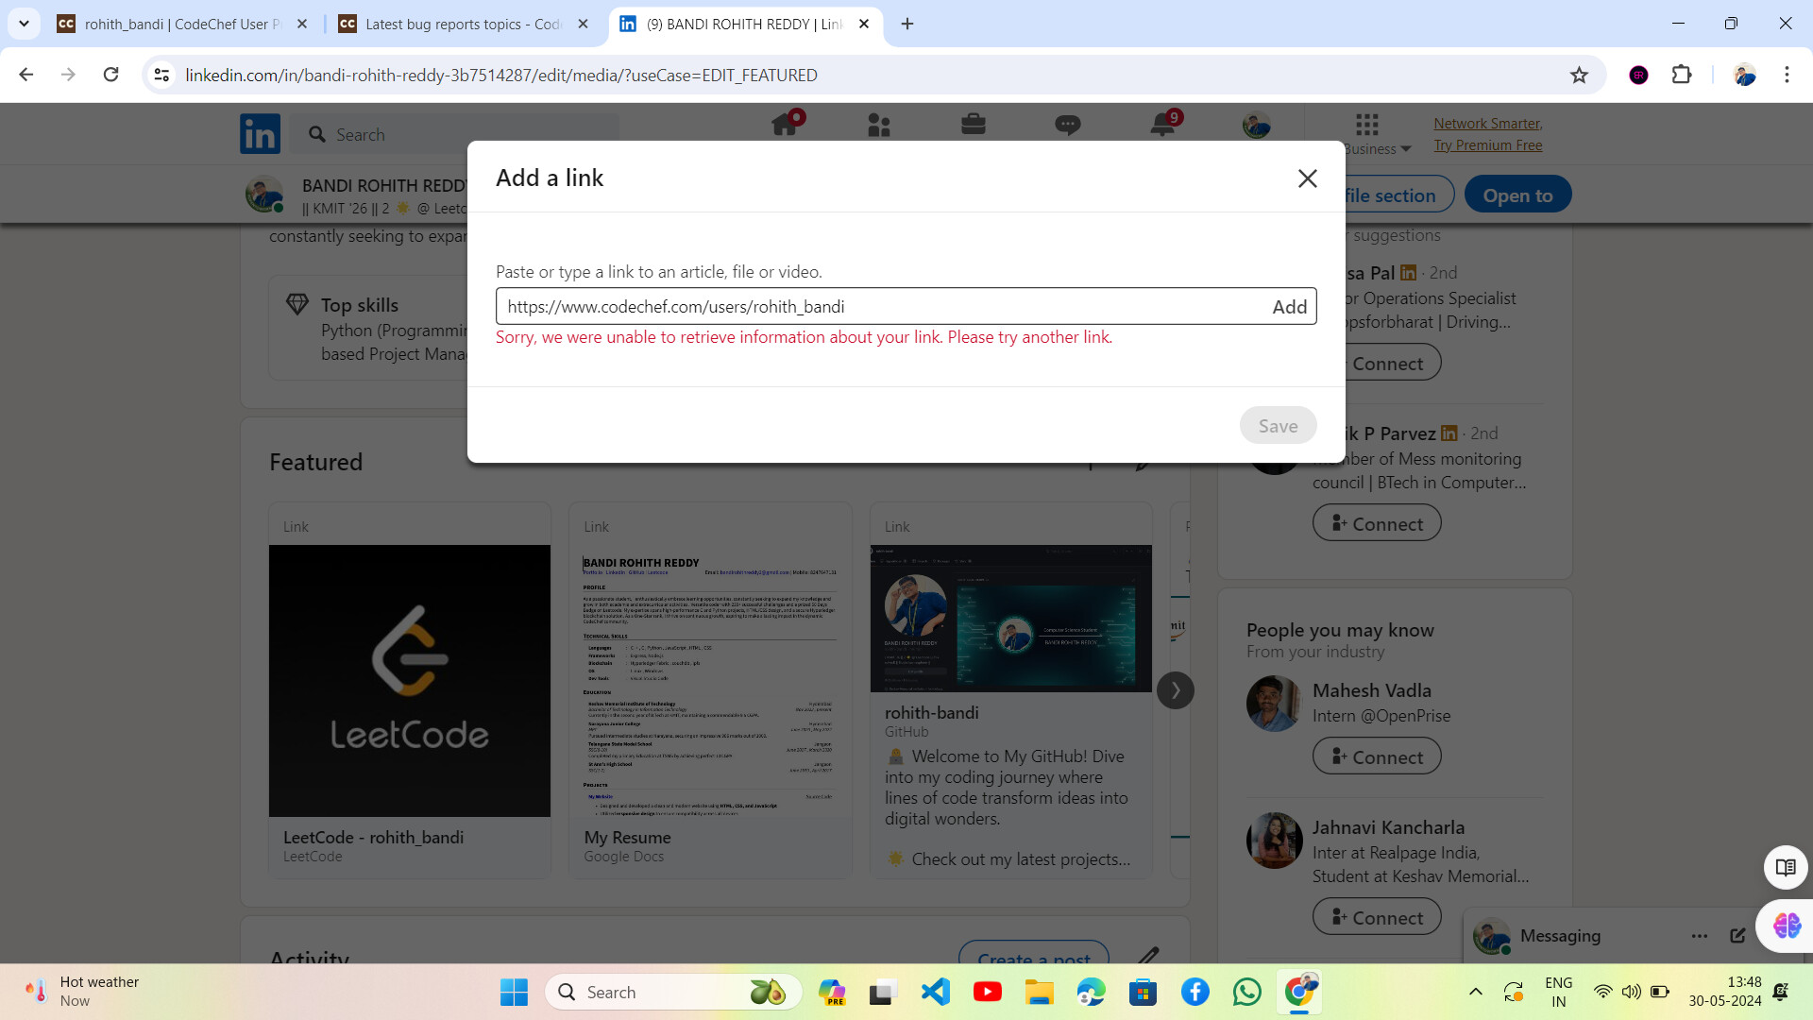The height and width of the screenshot is (1020, 1813).
Task: Click the Try Premium Free link
Action: click(x=1487, y=145)
